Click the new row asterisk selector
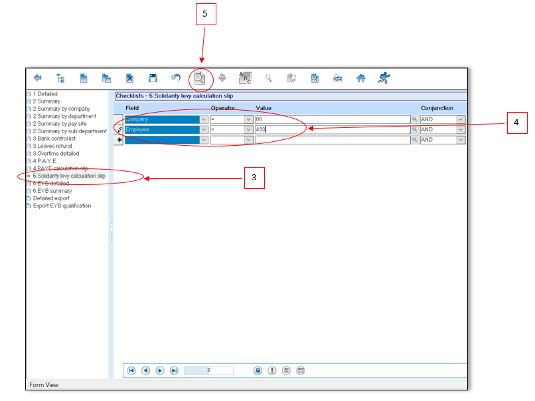This screenshot has height=401, width=535. [x=119, y=140]
